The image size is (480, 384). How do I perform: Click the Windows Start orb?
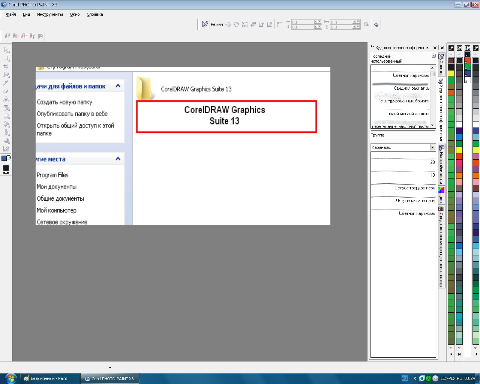(10, 378)
